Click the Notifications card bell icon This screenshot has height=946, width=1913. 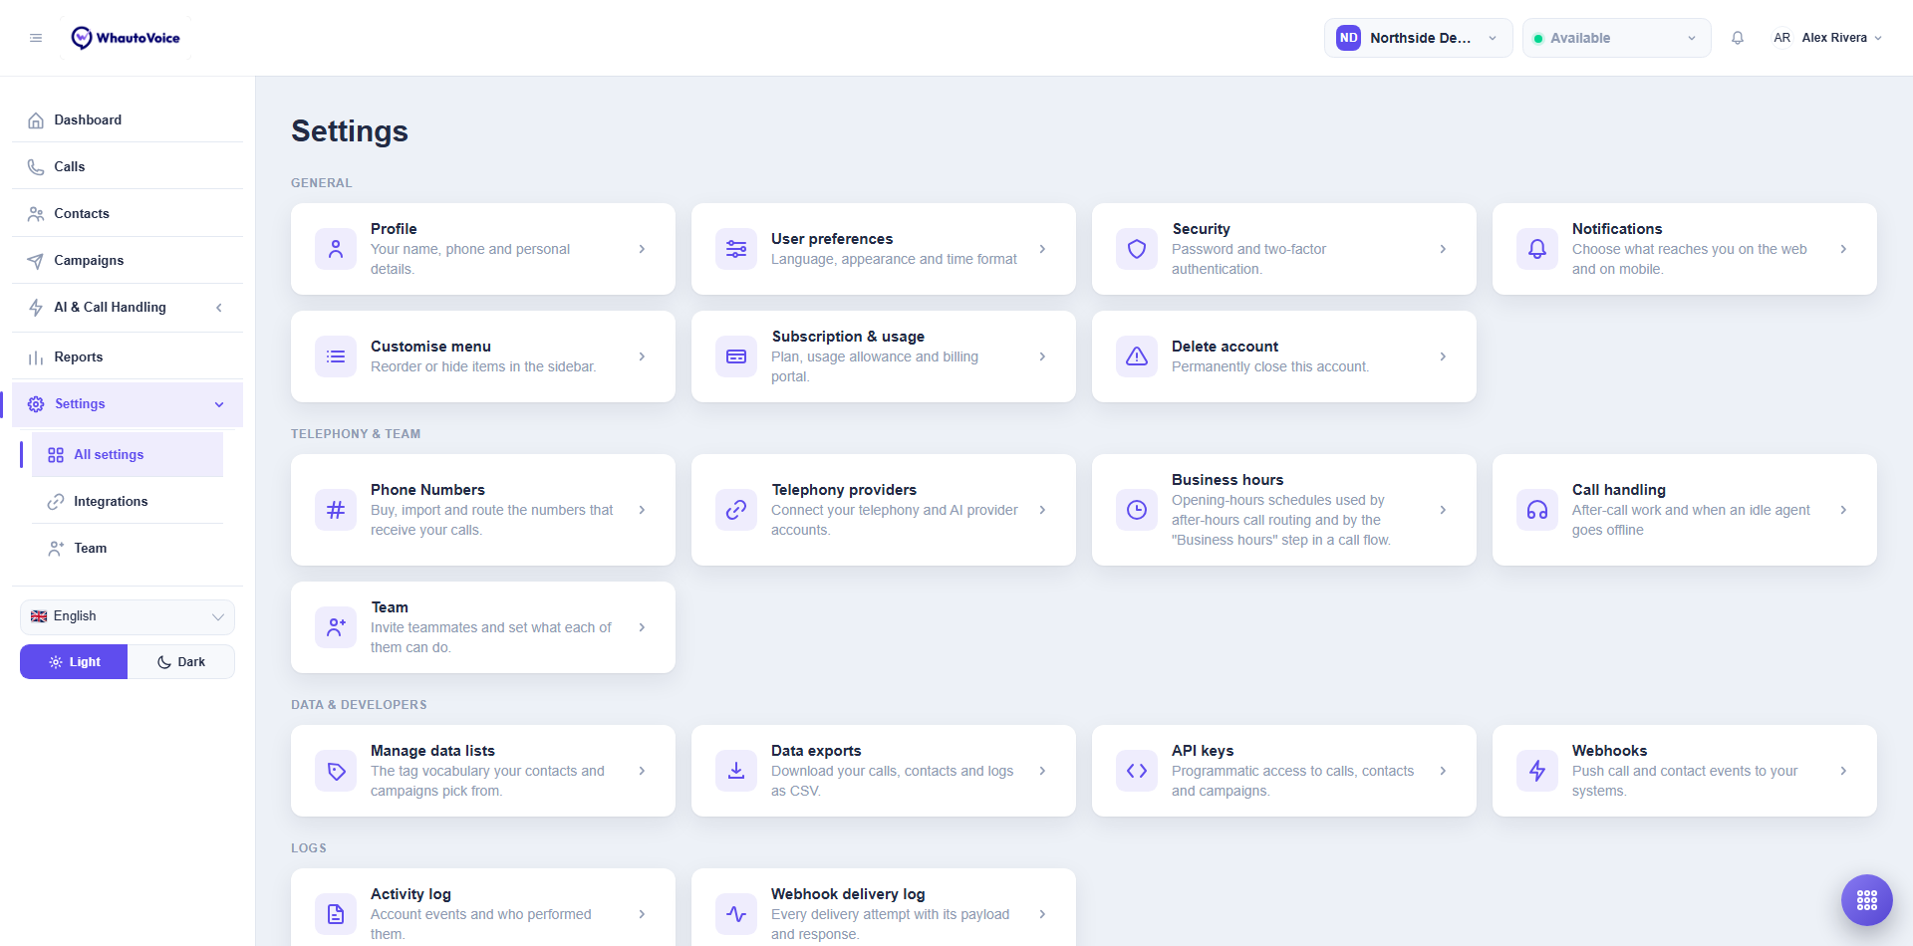1537,249
